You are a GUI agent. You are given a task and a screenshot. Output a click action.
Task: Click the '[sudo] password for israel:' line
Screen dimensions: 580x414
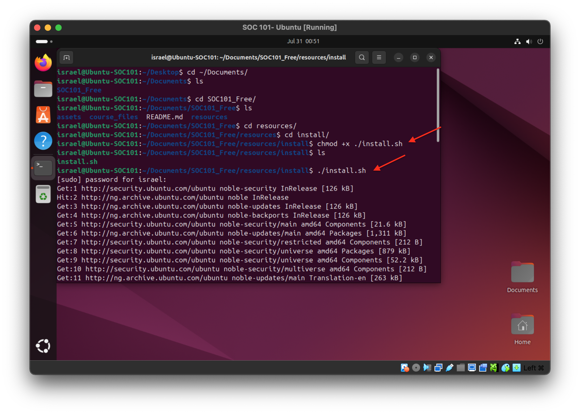[112, 180]
